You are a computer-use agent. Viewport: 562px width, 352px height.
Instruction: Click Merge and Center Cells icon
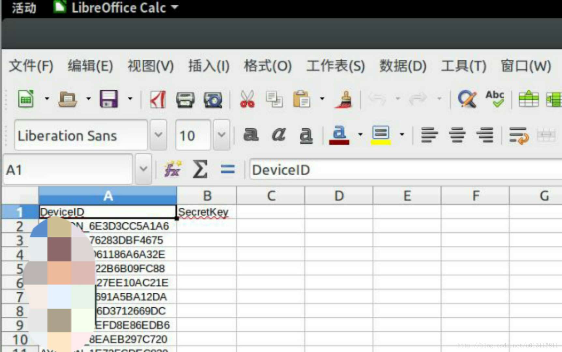point(546,135)
